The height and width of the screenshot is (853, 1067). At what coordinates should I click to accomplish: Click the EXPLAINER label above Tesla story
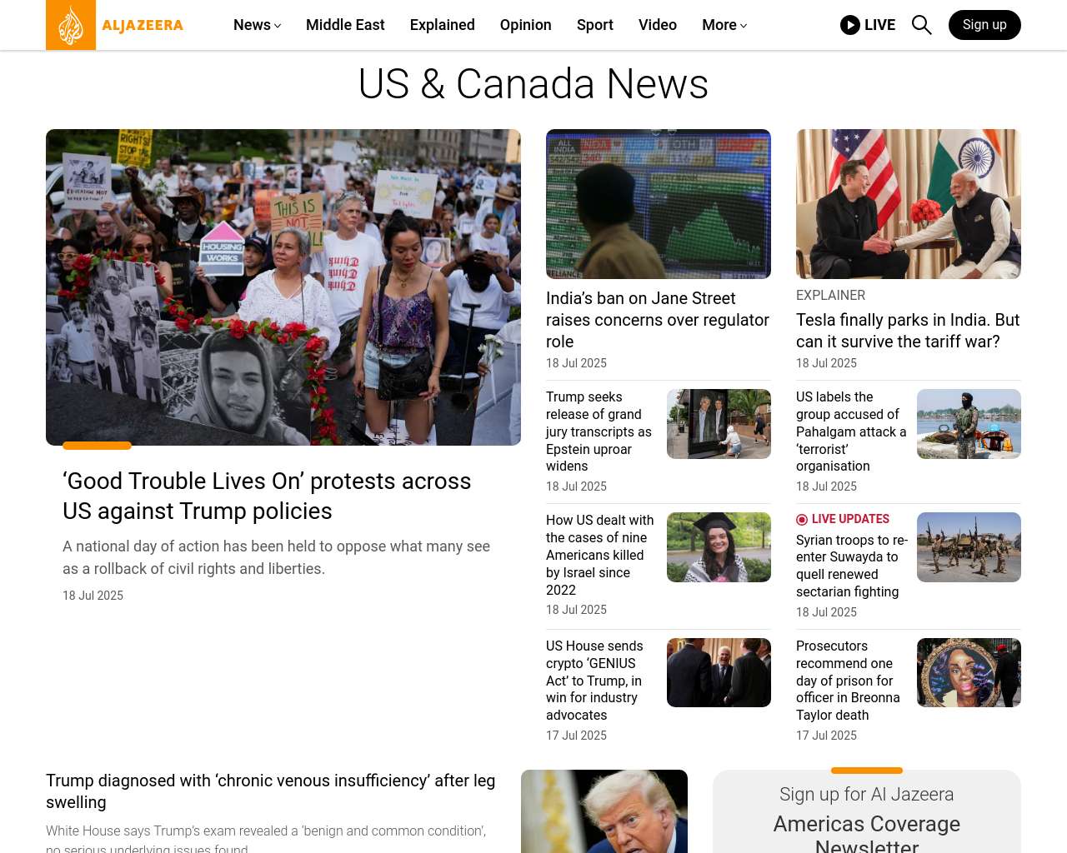(830, 295)
